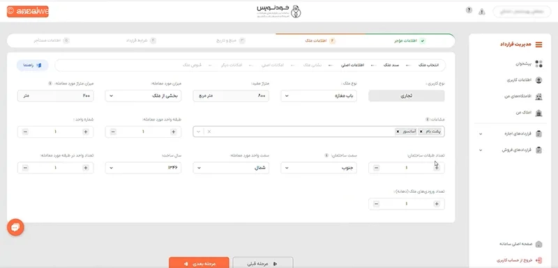Remove the پشت بام tag from مشاعات
The width and height of the screenshot is (558, 268).
(x=421, y=132)
